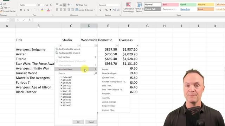Open the Overseas column filter dropdown
This screenshot has width=225, height=126.
[137, 45]
